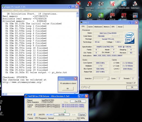This screenshot has width=142, height=122.
Task: Click the PI value output pi_data.txt line
Action: 36,72
